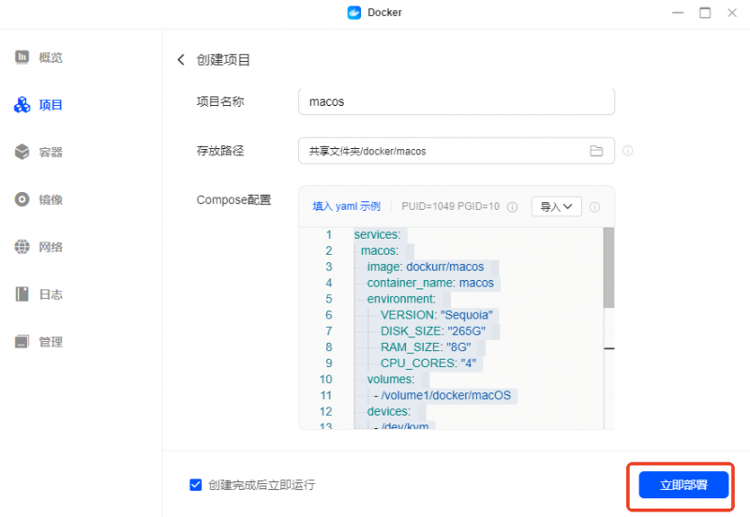
Task: Open the 网络 network globe icon
Action: [x=22, y=246]
